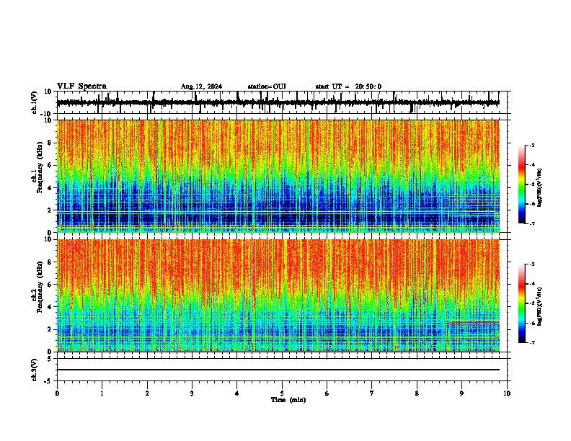Screen dimensions: 571x441
Task: Click the ch.1 voltage waveform trace
Action: tap(278, 102)
